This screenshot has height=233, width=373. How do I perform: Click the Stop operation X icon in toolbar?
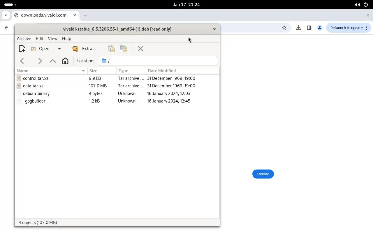(x=140, y=49)
